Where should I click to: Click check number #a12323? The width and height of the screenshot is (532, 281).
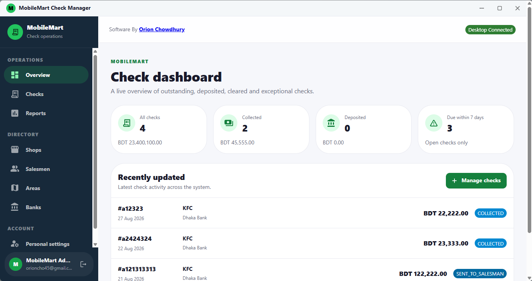(x=131, y=208)
